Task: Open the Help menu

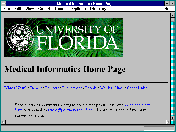Action: [169, 9]
